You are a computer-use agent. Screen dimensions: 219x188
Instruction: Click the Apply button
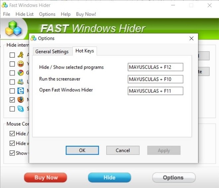(x=164, y=150)
